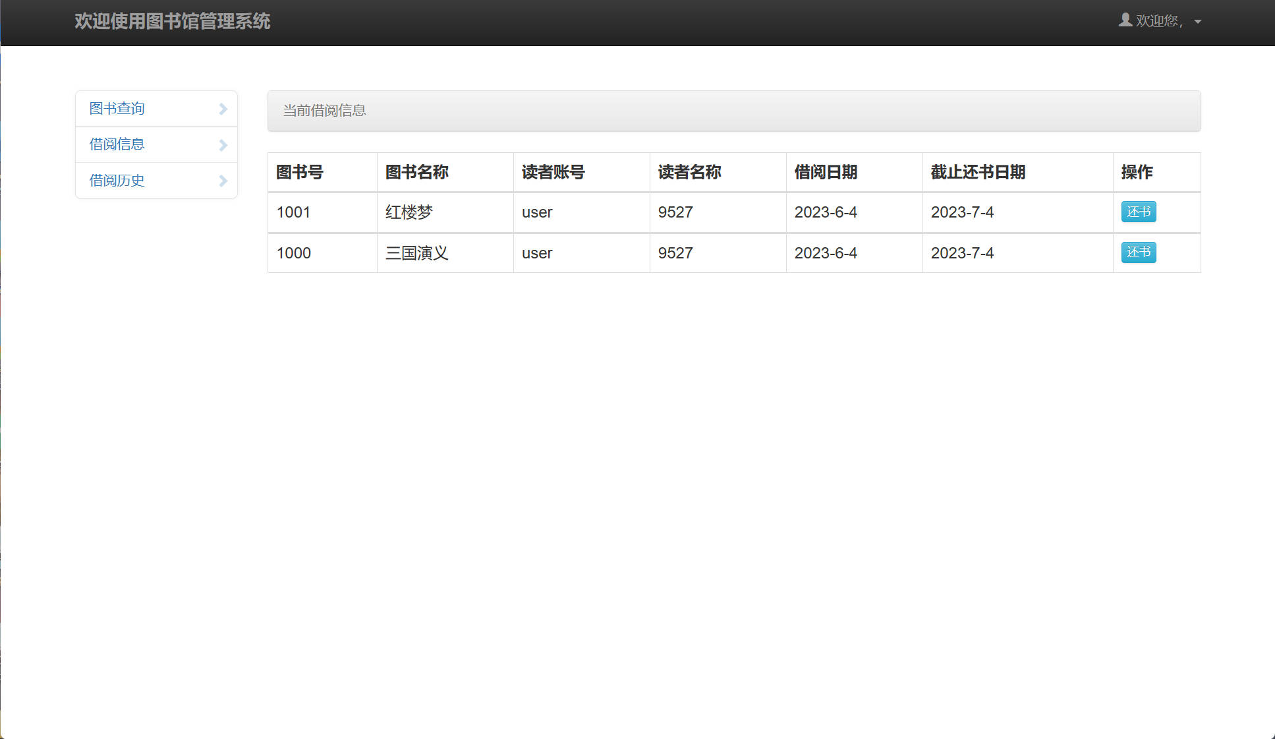This screenshot has height=739, width=1275.
Task: Click the 图书名称 column header
Action: 416,173
